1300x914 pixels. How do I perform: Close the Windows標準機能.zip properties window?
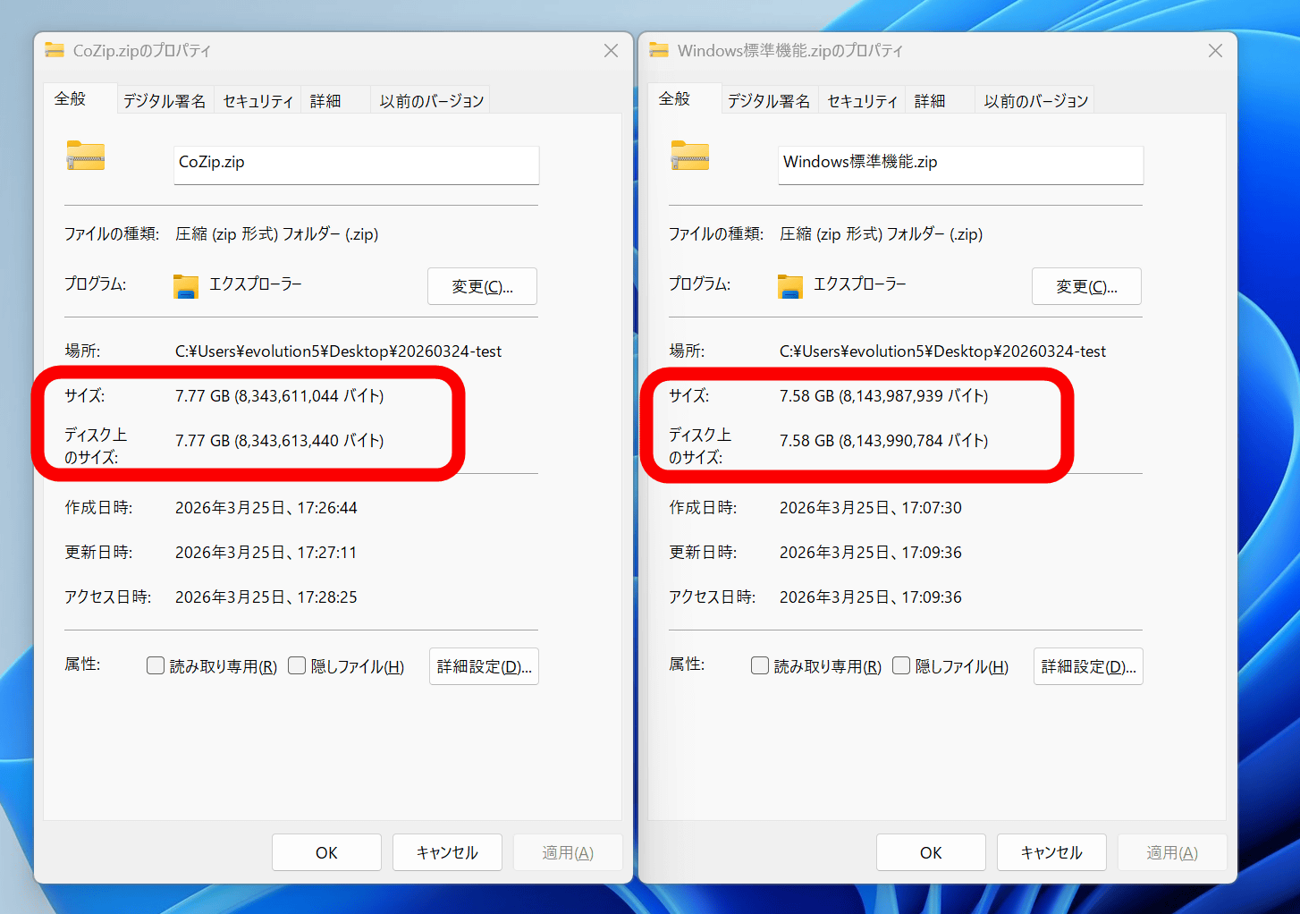pyautogui.click(x=1215, y=51)
